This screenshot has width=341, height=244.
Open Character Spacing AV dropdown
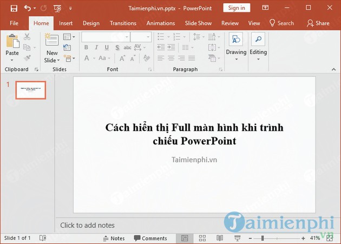coord(140,48)
